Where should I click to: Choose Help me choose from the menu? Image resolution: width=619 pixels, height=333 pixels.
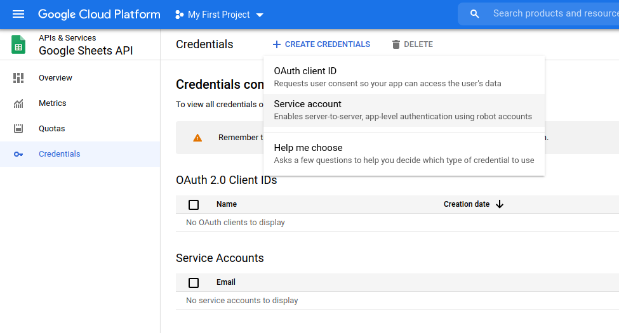tap(404, 154)
